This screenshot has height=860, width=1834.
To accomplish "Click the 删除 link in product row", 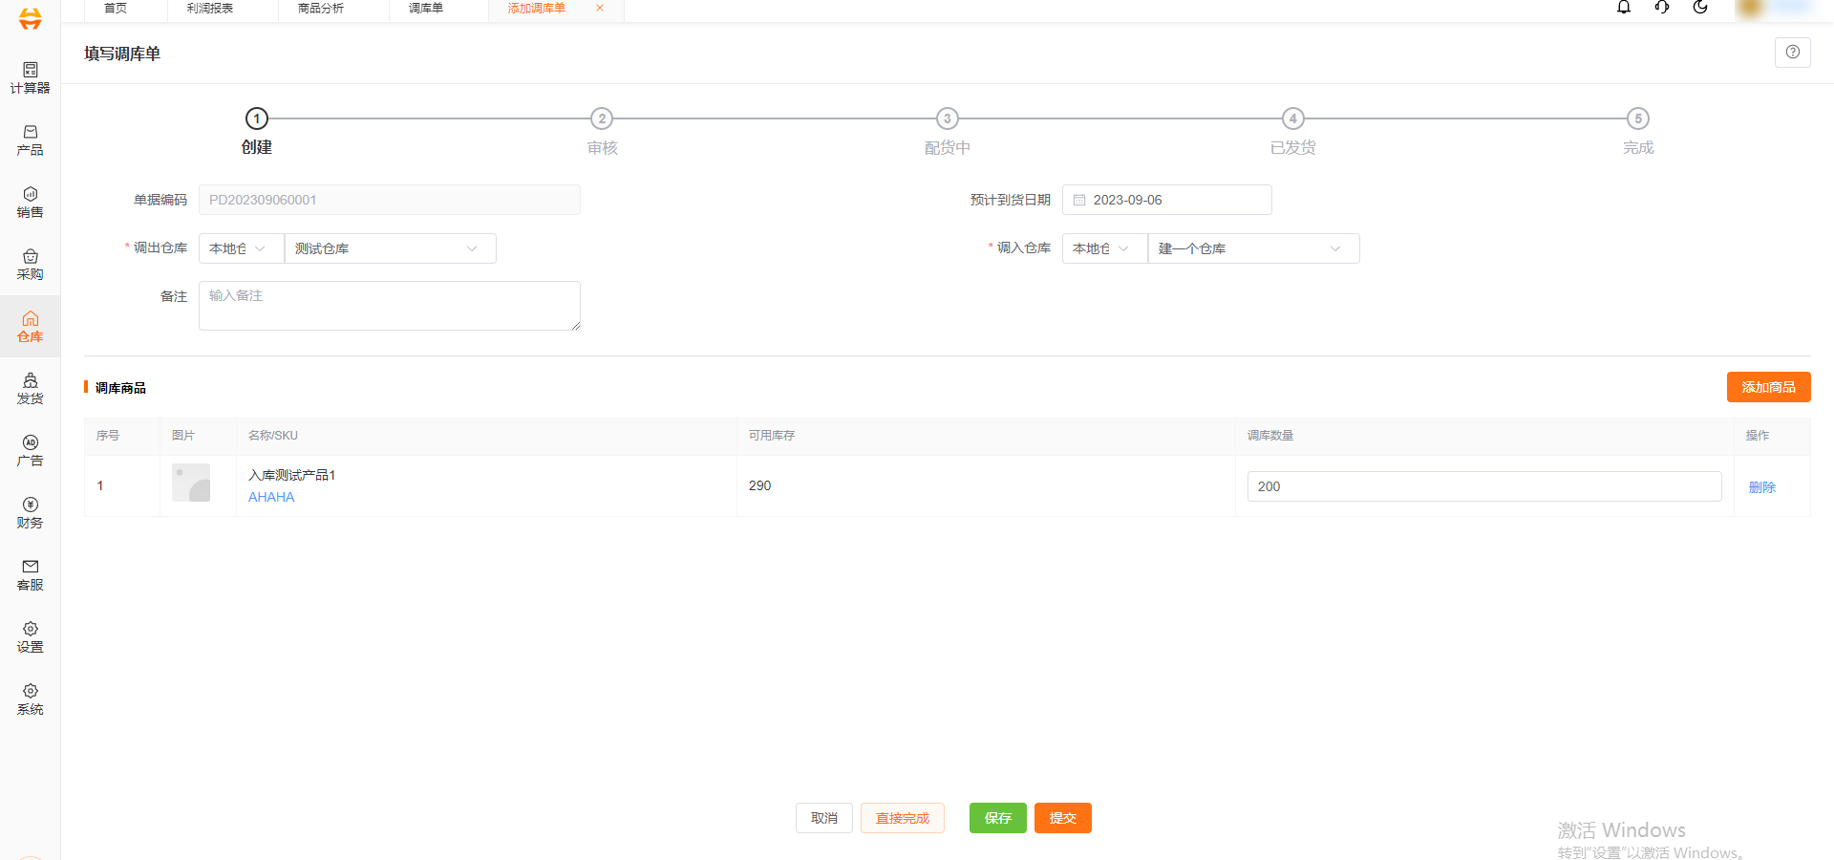I will tap(1761, 487).
